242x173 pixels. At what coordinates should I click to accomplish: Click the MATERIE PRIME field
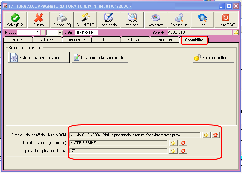click(x=118, y=143)
